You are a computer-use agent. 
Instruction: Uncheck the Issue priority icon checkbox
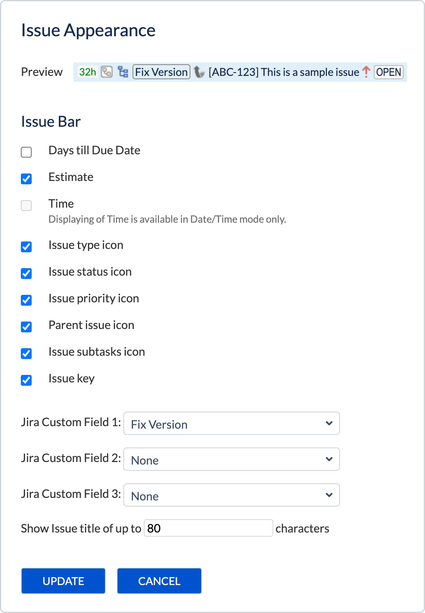(x=26, y=300)
